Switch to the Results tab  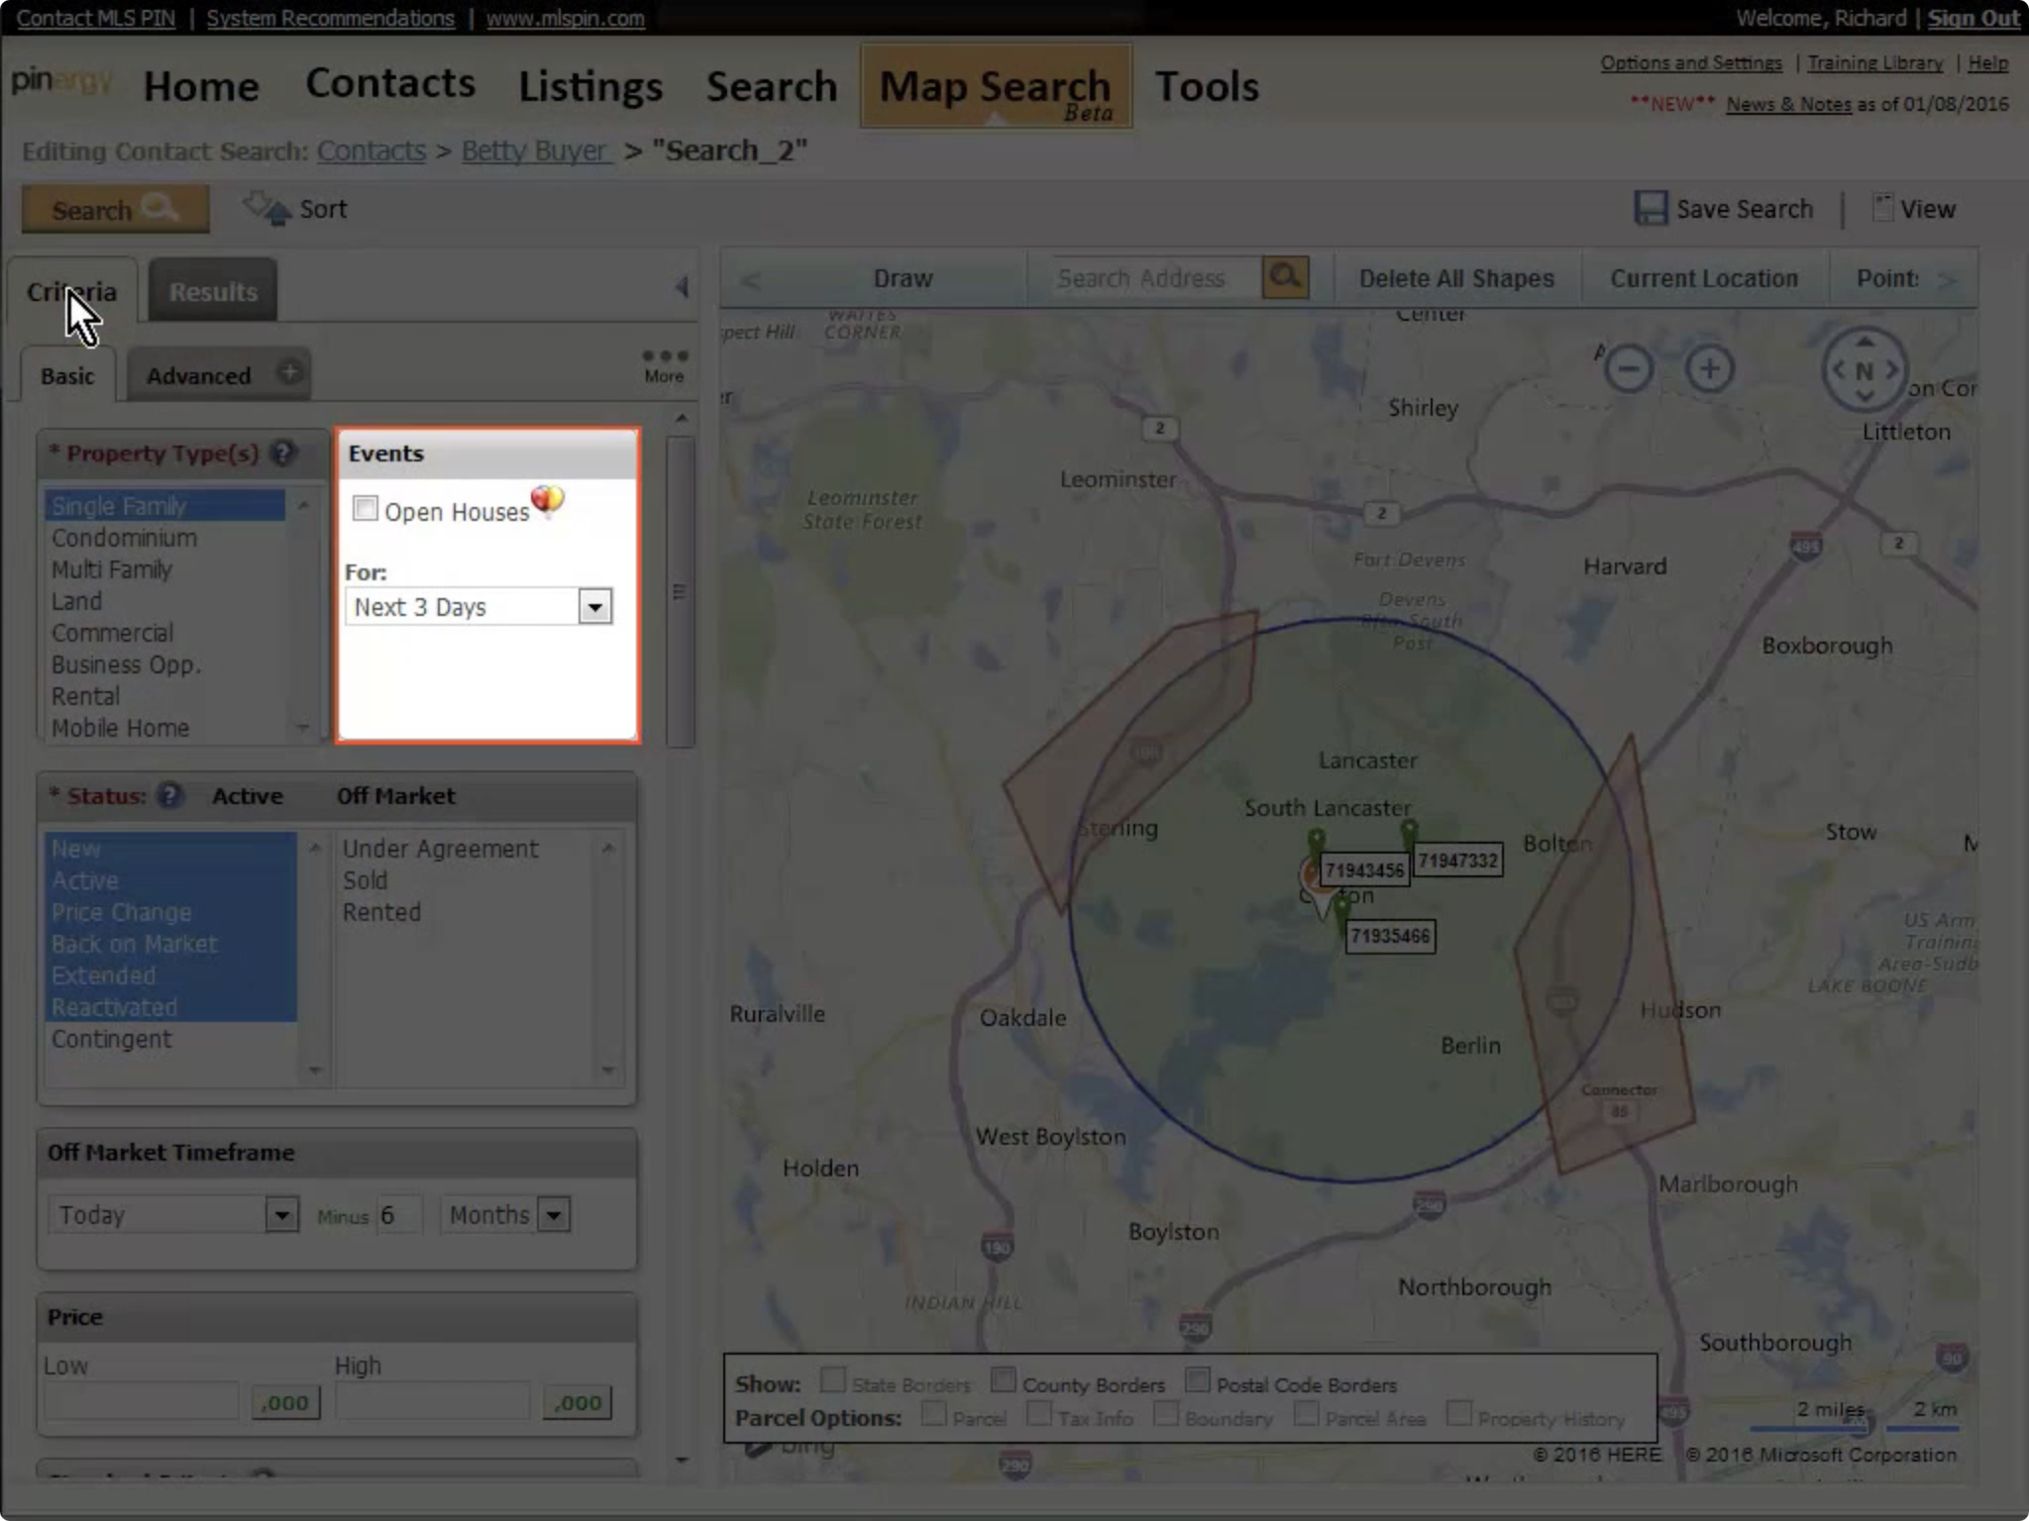point(212,291)
